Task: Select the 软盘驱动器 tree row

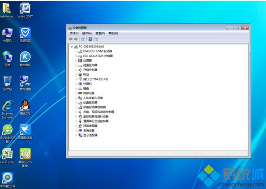Action: [x=88, y=103]
